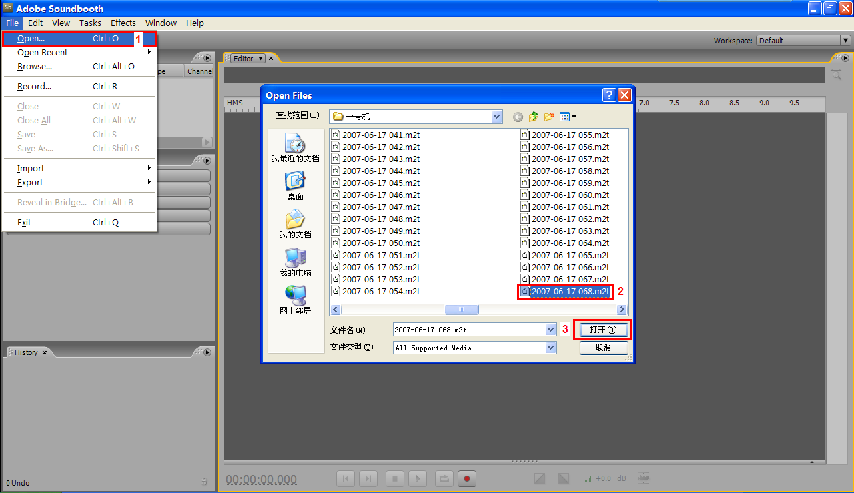The image size is (854, 493).
Task: Click the Open Files help question-mark button
Action: click(x=609, y=95)
